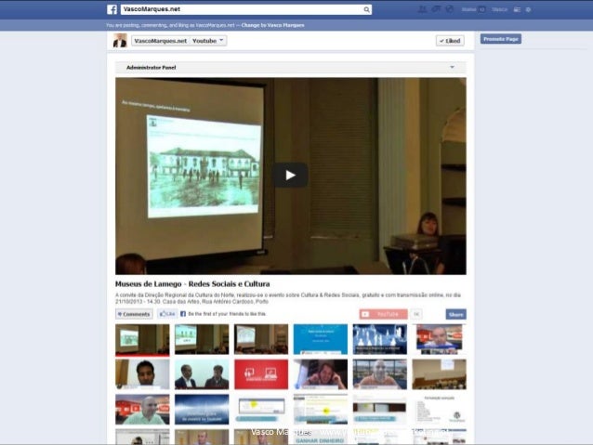The image size is (593, 445).
Task: Click the VascoMarques.net page profile picture
Action: 120,41
